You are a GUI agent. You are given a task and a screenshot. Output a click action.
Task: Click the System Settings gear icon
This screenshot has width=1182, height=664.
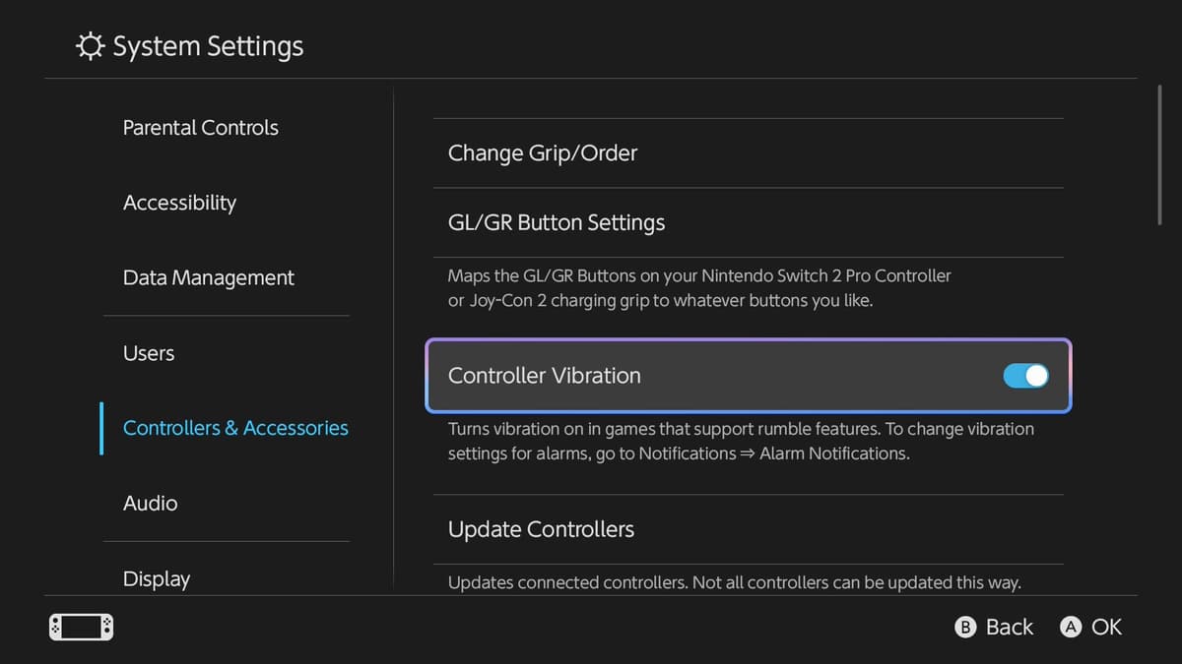coord(90,46)
